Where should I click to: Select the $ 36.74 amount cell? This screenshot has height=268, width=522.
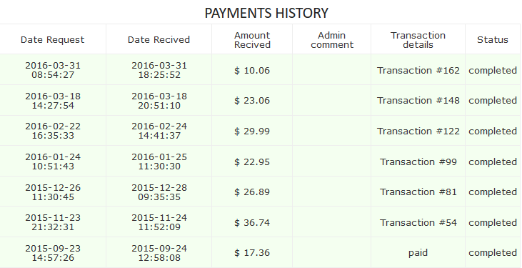[252, 222]
